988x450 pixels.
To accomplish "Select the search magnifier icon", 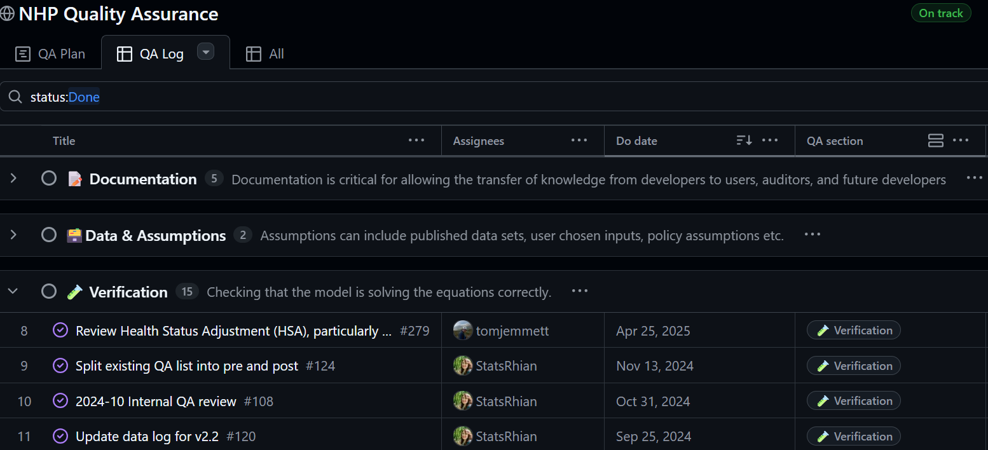I will pos(15,97).
